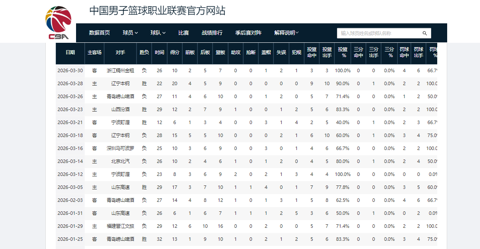Click opponent 北京北汽 in the table

[x=120, y=161]
